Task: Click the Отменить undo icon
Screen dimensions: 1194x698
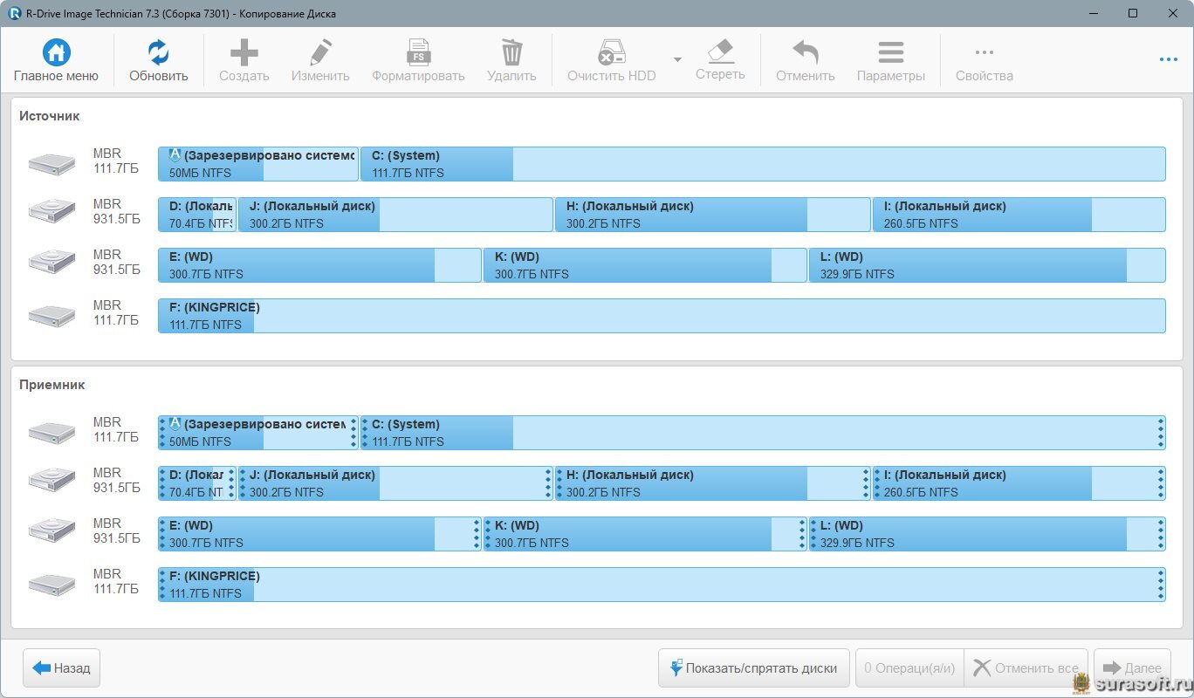Action: pos(805,52)
